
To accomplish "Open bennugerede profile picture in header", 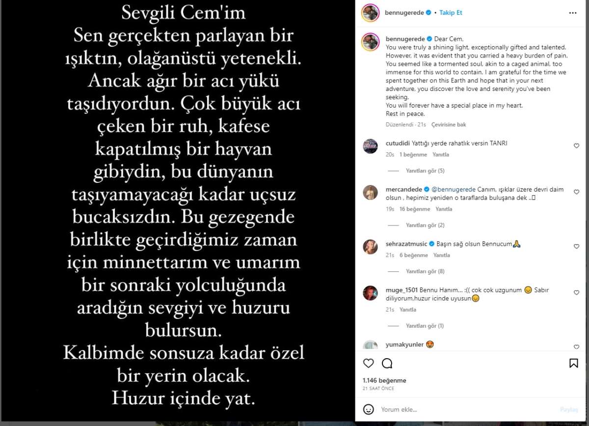I will pos(370,13).
